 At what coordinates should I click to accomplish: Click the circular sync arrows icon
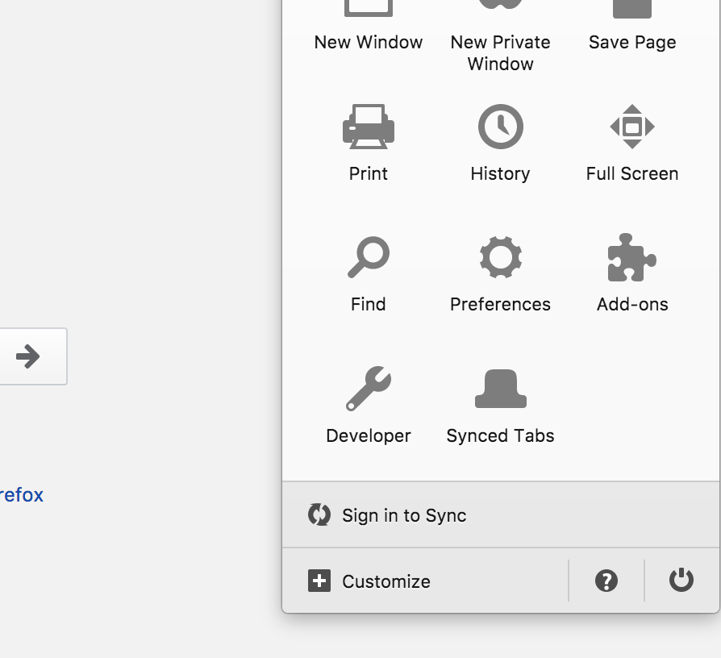319,514
